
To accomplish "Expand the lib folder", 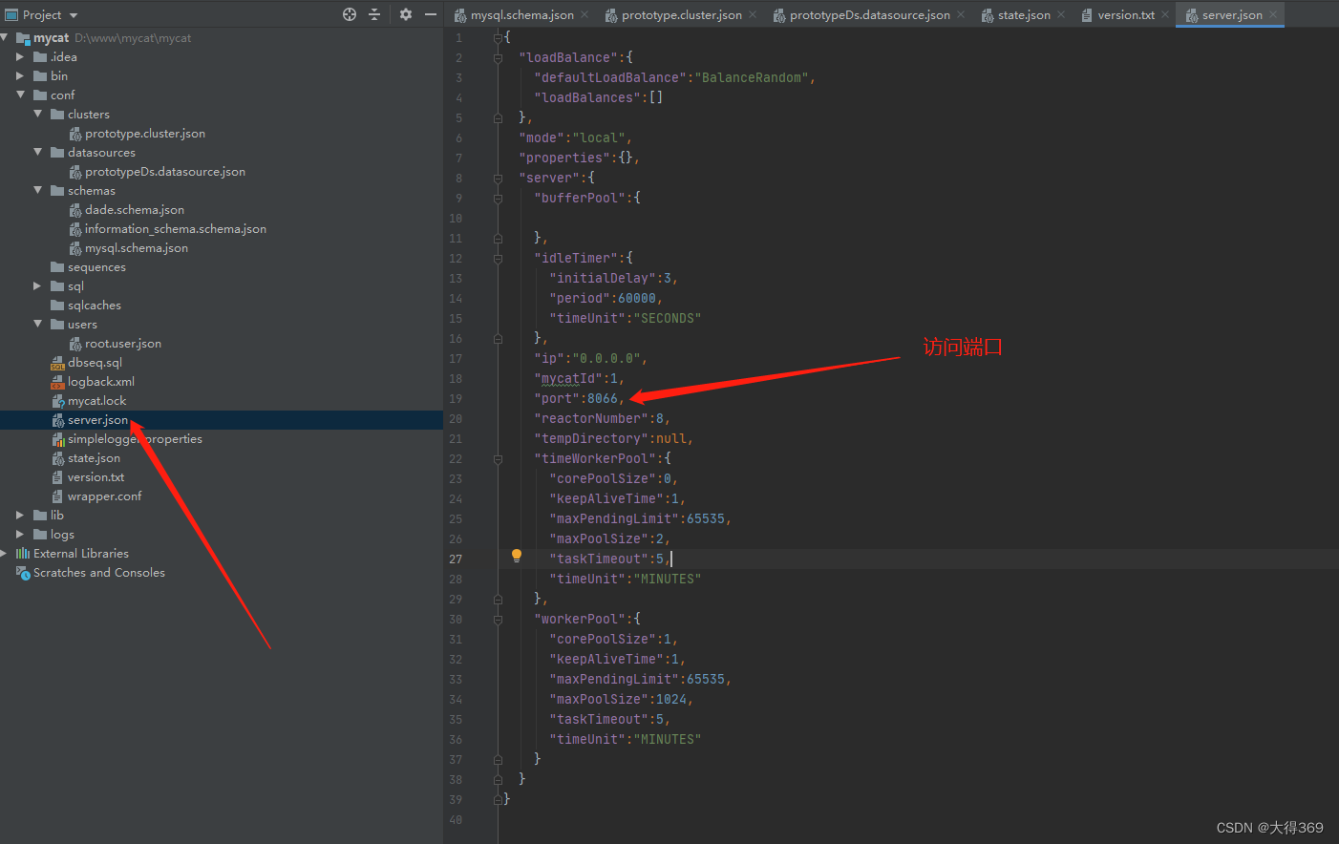I will coord(20,516).
